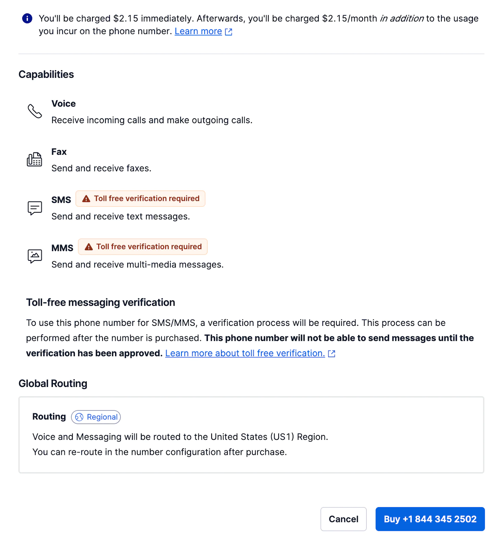The height and width of the screenshot is (546, 504).
Task: Click the Toll-free messaging verification heading
Action: click(x=100, y=302)
